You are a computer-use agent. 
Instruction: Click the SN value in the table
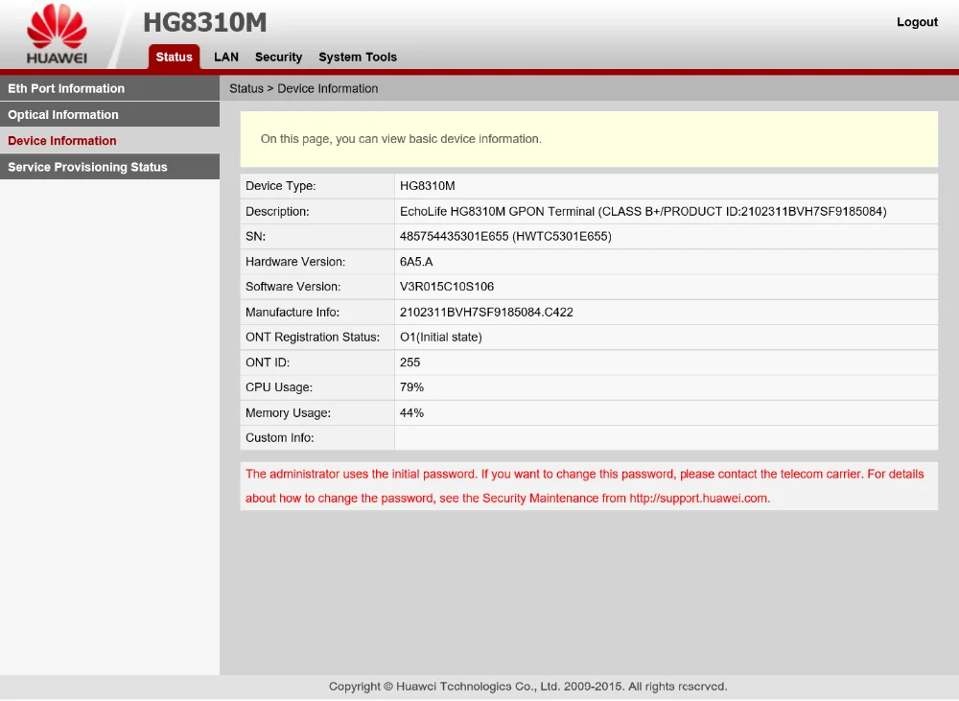[x=505, y=236]
